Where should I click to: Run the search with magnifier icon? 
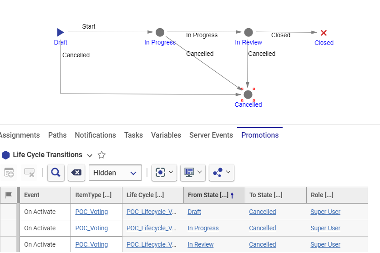click(x=56, y=173)
